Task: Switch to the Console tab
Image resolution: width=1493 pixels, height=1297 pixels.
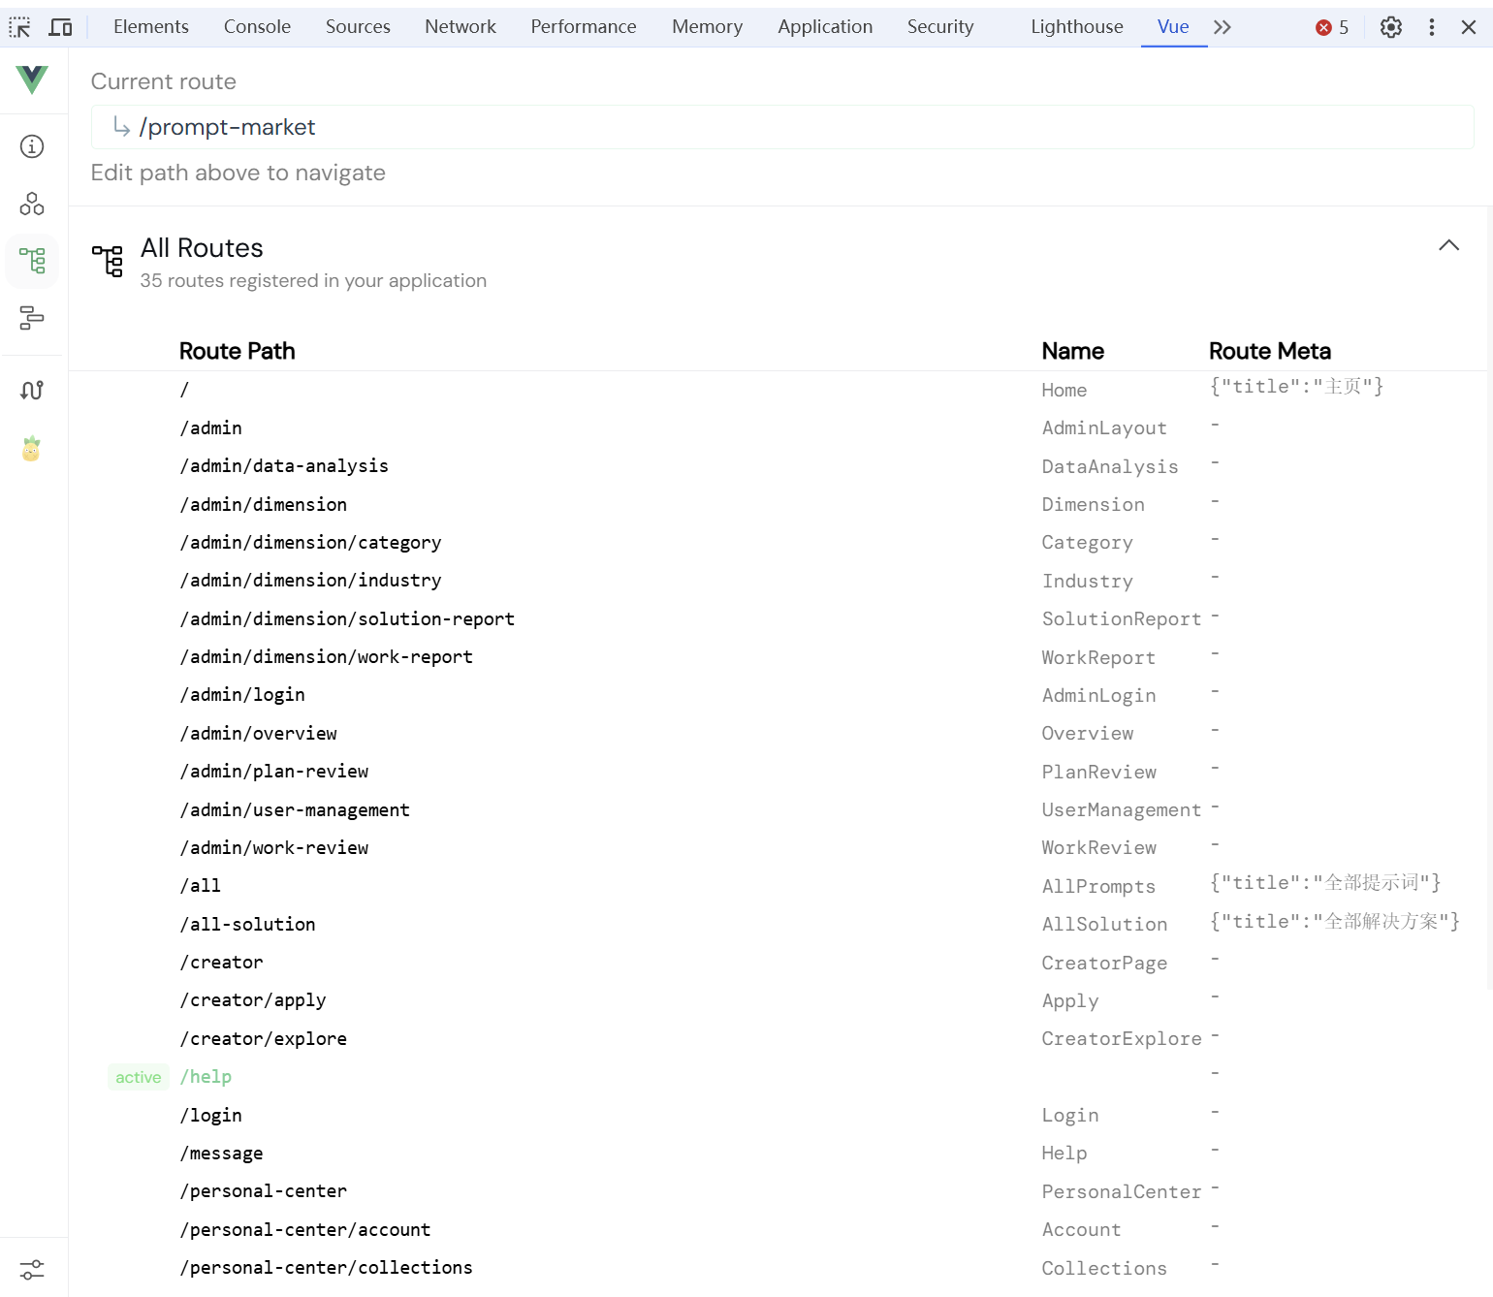Action: [x=257, y=27]
